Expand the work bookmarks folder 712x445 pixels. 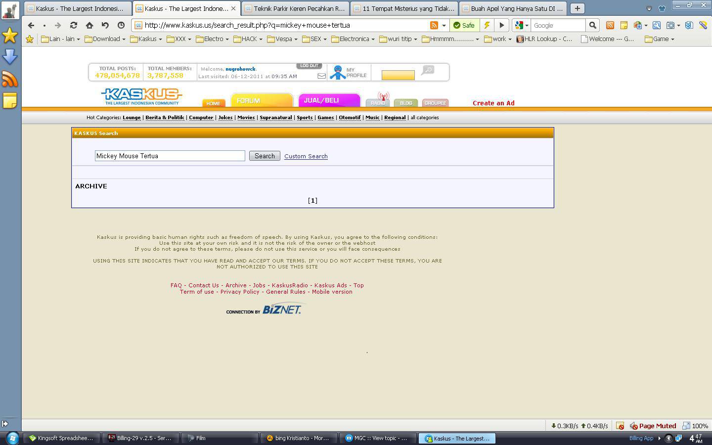498,39
